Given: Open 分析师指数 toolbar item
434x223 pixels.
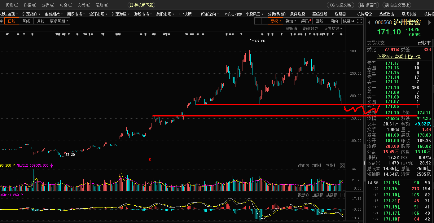Looking at the screenshot, I should (x=277, y=14).
